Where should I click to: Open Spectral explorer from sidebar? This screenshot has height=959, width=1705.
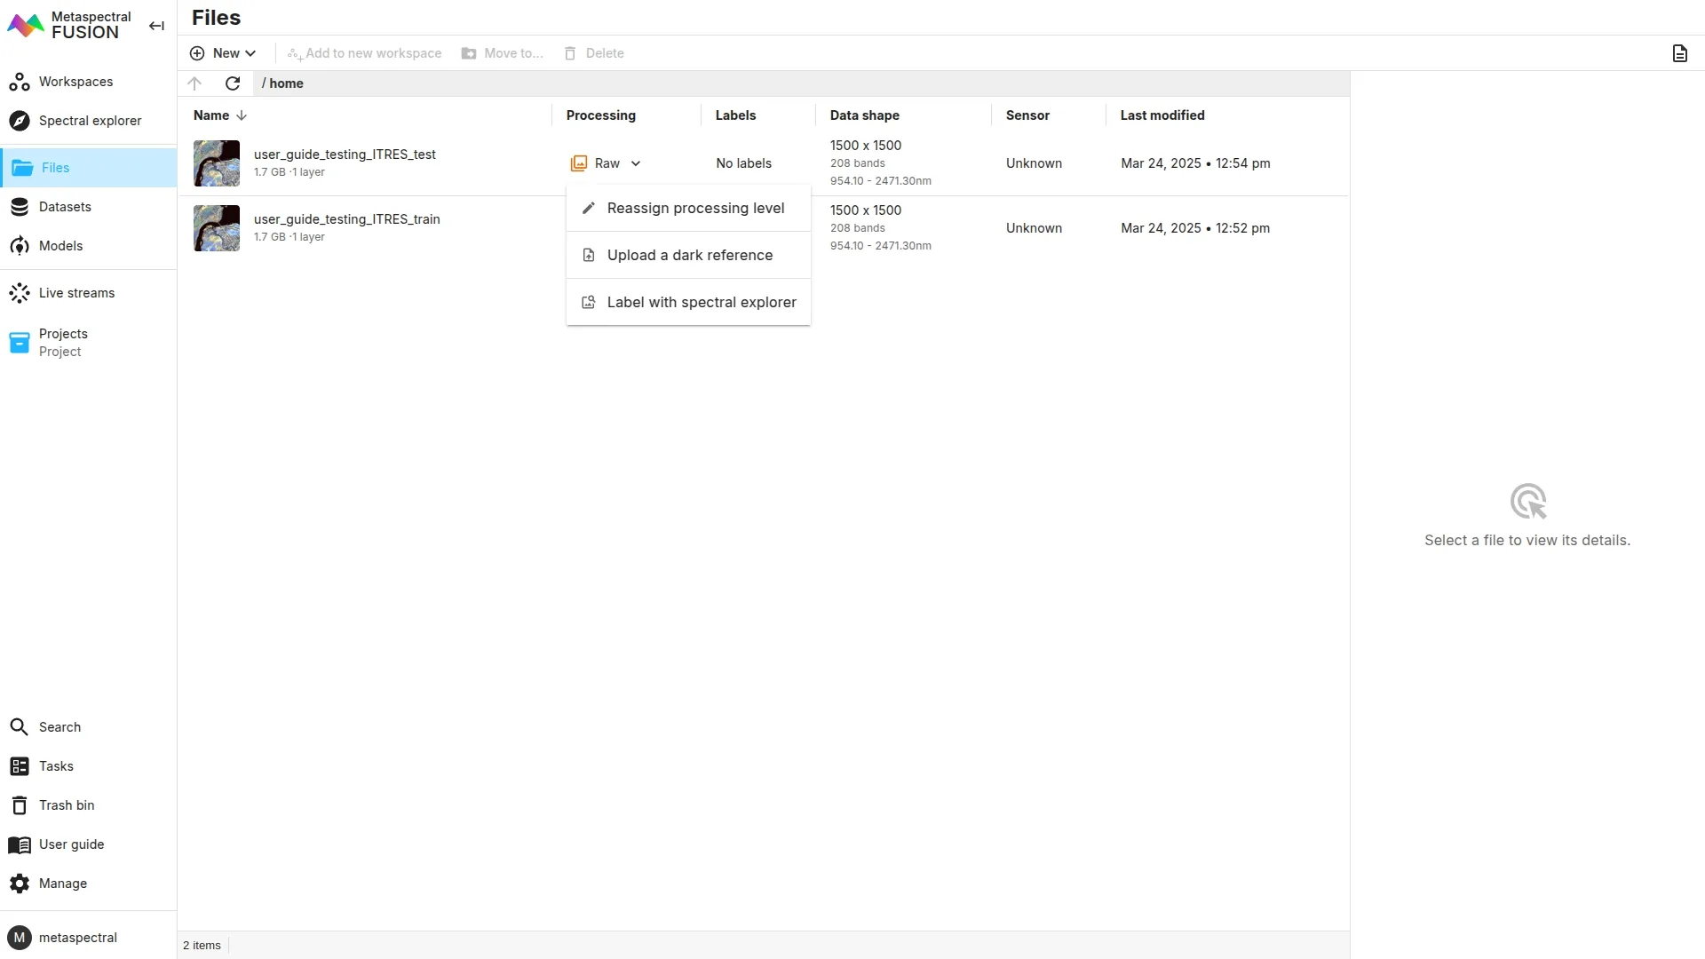click(x=89, y=121)
